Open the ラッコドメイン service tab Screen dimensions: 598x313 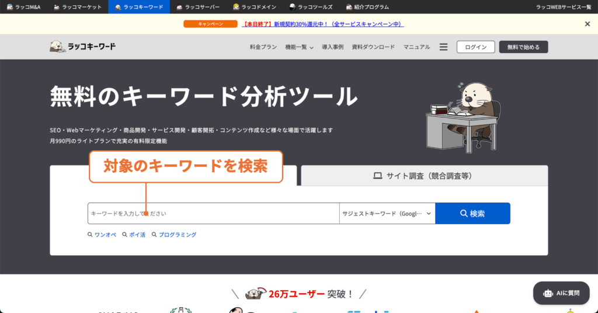[255, 7]
